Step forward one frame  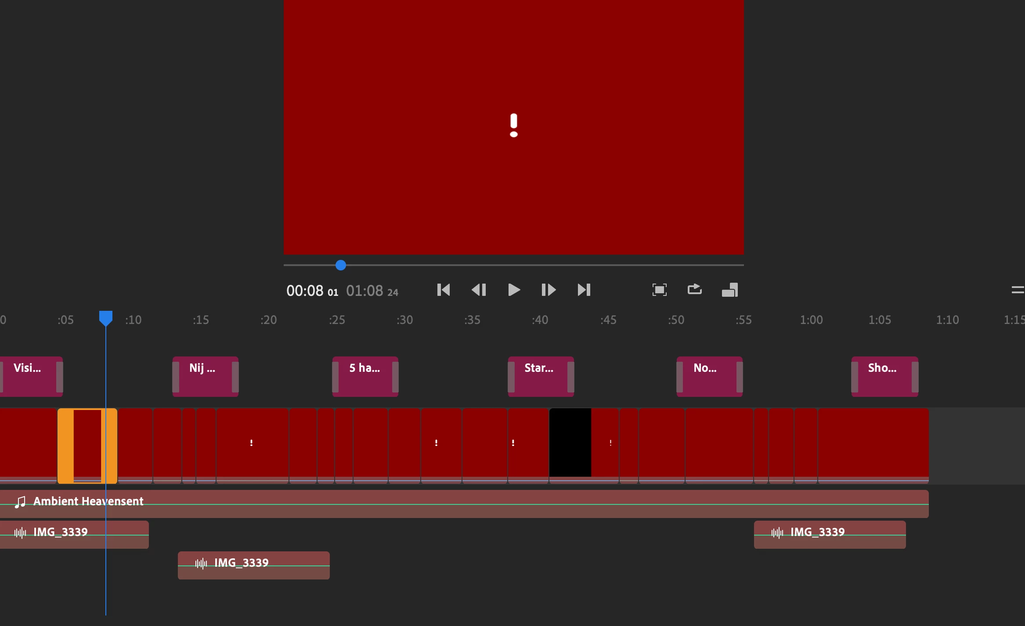click(x=549, y=290)
